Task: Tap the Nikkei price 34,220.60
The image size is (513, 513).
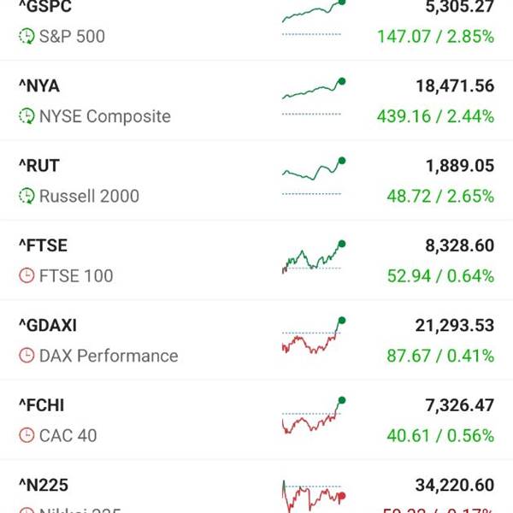Action: [x=455, y=485]
